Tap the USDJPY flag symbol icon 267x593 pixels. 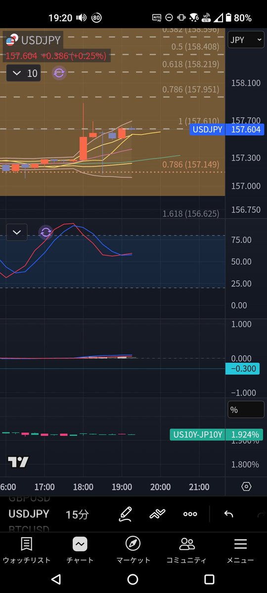(12, 40)
